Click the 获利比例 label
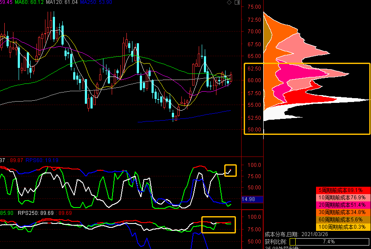This screenshot has width=371, height=249. click(275, 242)
